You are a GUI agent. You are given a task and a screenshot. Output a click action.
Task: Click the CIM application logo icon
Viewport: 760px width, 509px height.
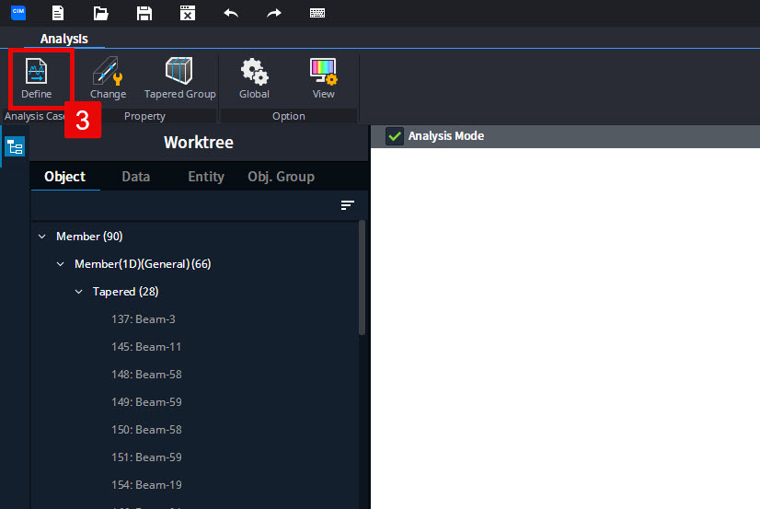pos(18,13)
